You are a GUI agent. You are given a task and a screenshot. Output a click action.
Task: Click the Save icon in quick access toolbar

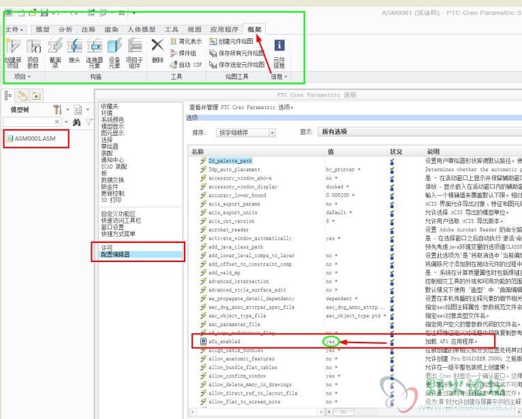(44, 13)
